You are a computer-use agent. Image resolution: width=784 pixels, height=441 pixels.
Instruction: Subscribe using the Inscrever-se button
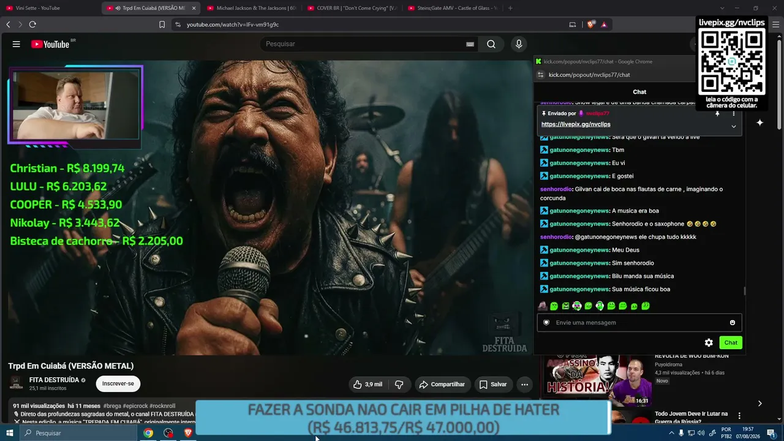pos(118,383)
